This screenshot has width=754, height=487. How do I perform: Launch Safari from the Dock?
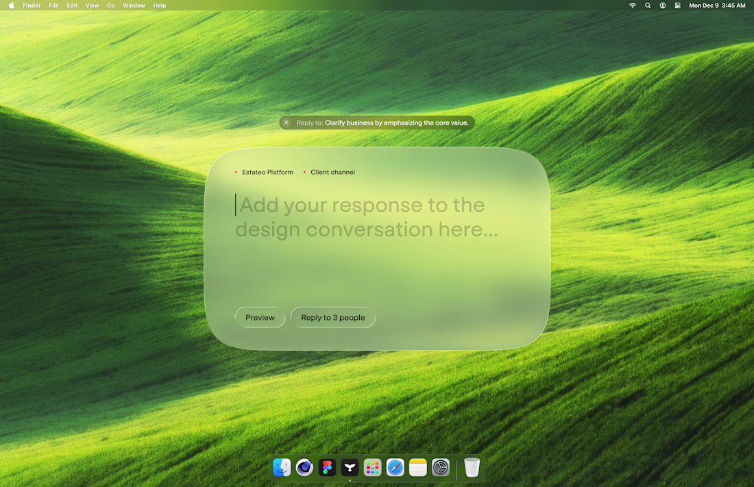pos(396,467)
